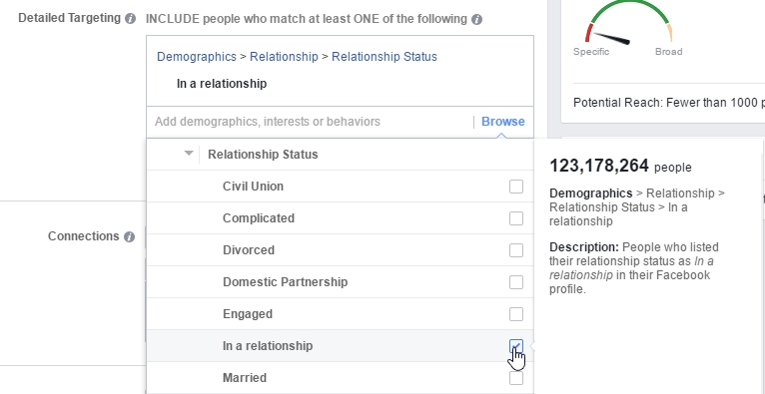The height and width of the screenshot is (394, 765).
Task: Open the Relationship Status breadcrumb link
Action: (383, 57)
